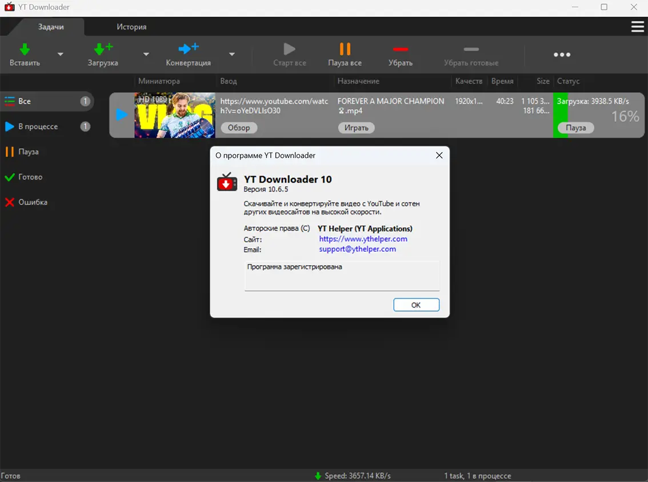Click the video thumbnail of the task
Image resolution: width=648 pixels, height=482 pixels.
[x=175, y=115]
